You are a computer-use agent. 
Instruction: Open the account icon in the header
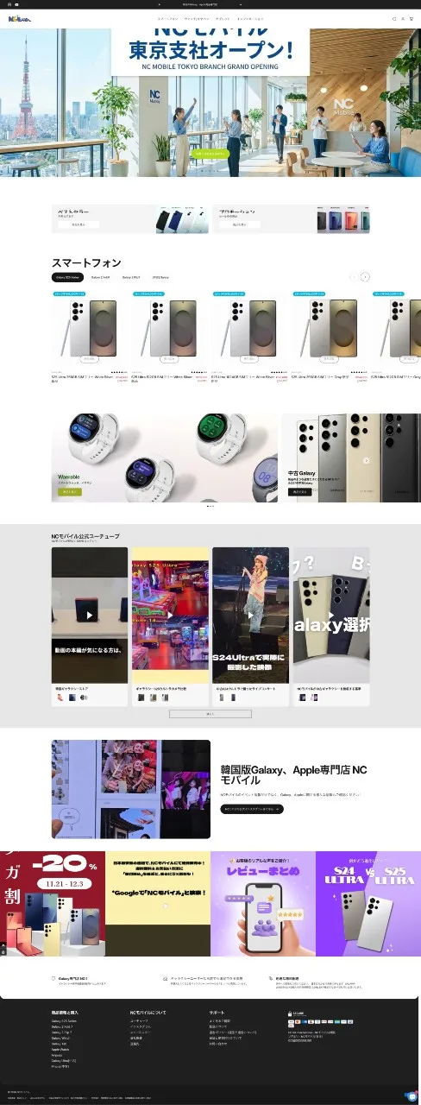click(403, 18)
